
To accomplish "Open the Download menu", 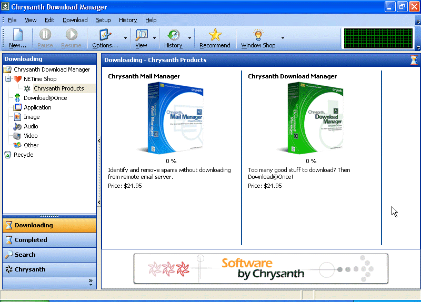I will (75, 20).
